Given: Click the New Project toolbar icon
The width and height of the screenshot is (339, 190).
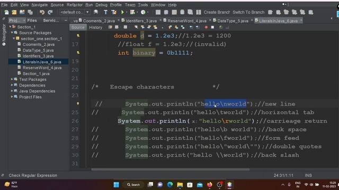Looking at the screenshot, I should (x=14, y=12).
